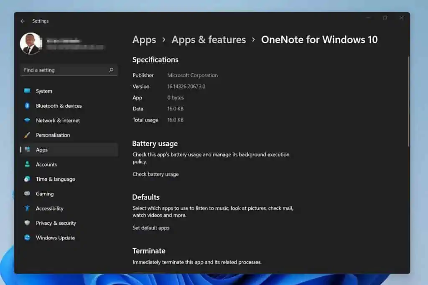
Task: Select Bluetooth & devices in the sidebar
Action: pos(59,105)
